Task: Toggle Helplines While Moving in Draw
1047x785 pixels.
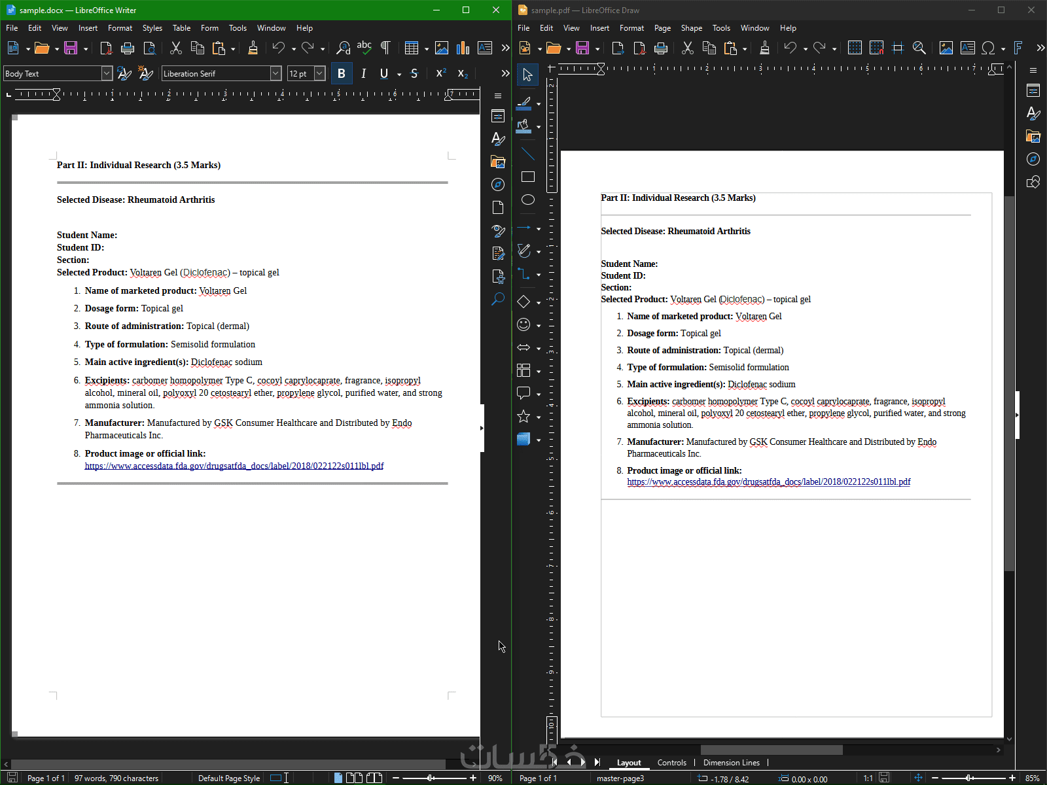Action: tap(898, 48)
